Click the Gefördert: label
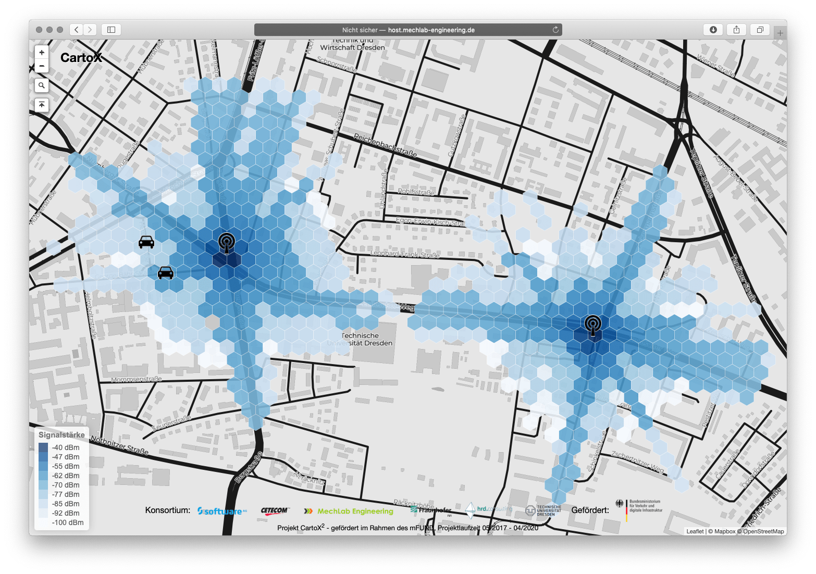The height and width of the screenshot is (574, 816). click(590, 510)
